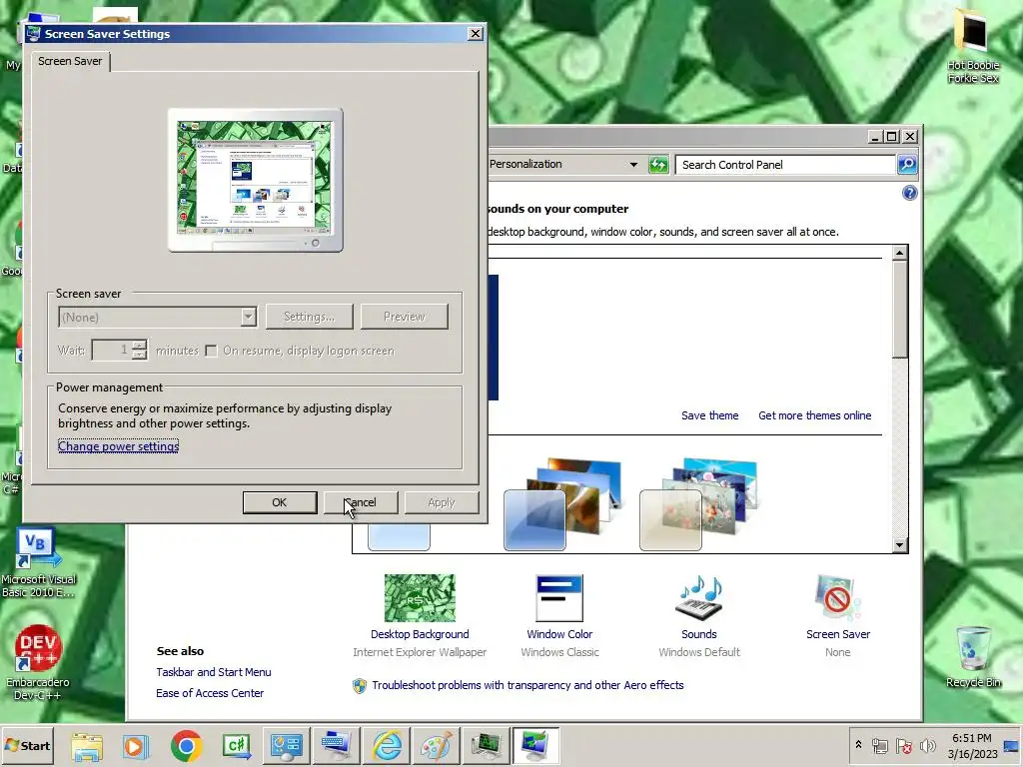Select Microsoft Visual Basic 2010 desktop shortcut
Image resolution: width=1023 pixels, height=767 pixels.
point(38,563)
